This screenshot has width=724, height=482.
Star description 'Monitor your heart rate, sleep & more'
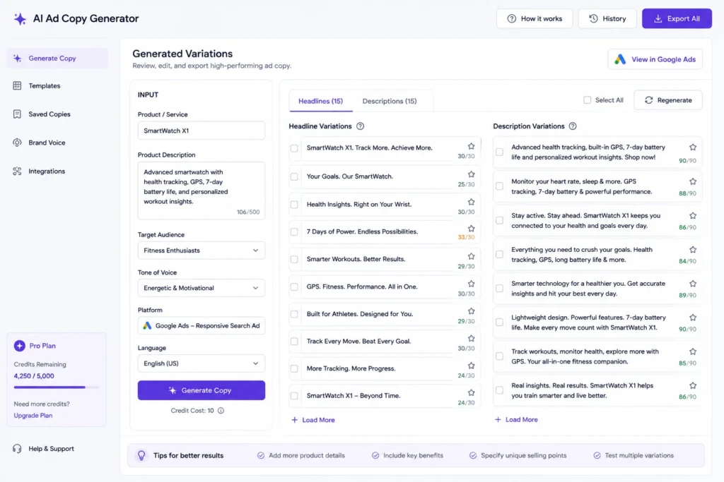[693, 181]
